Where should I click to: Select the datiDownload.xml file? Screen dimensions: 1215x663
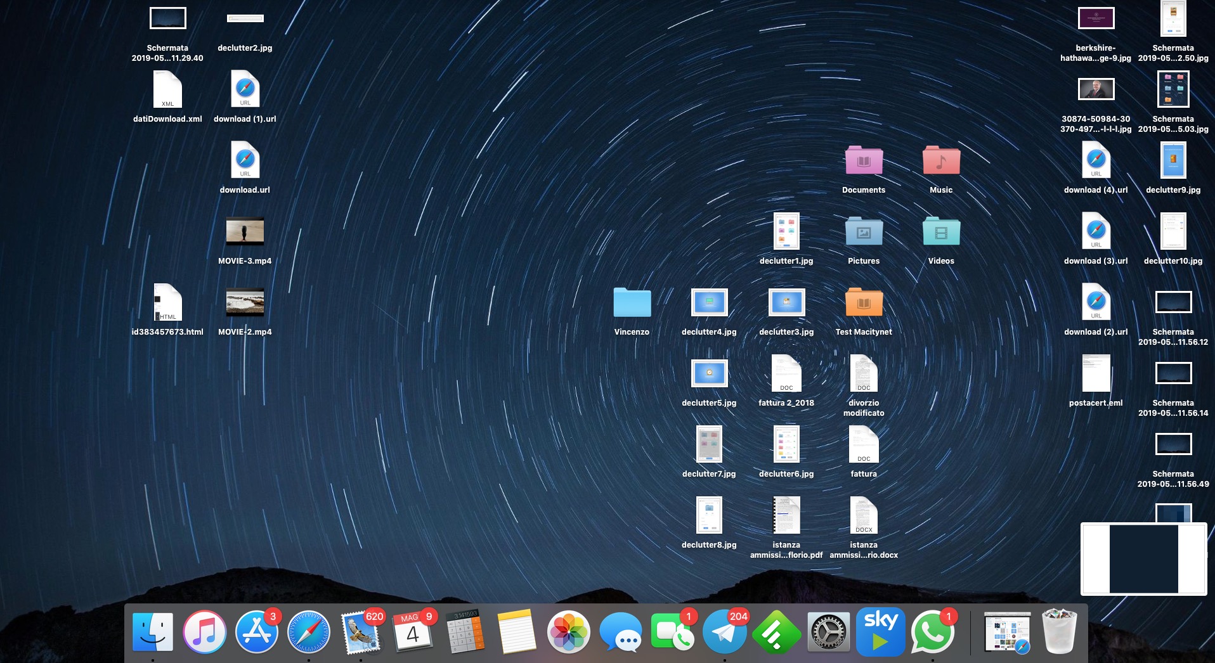click(x=167, y=91)
